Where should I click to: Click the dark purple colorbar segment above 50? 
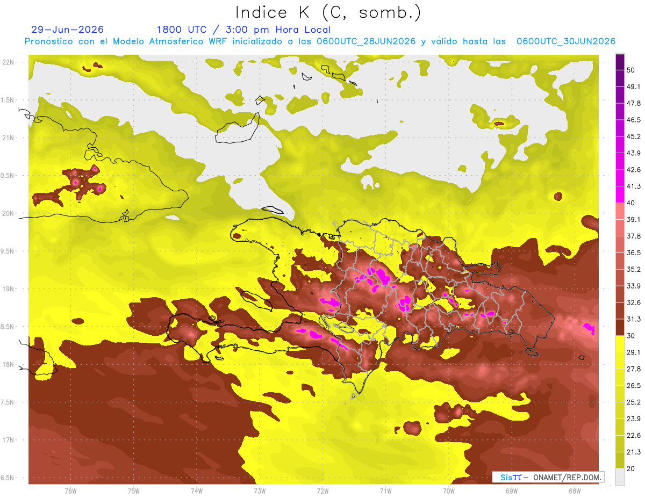(620, 62)
